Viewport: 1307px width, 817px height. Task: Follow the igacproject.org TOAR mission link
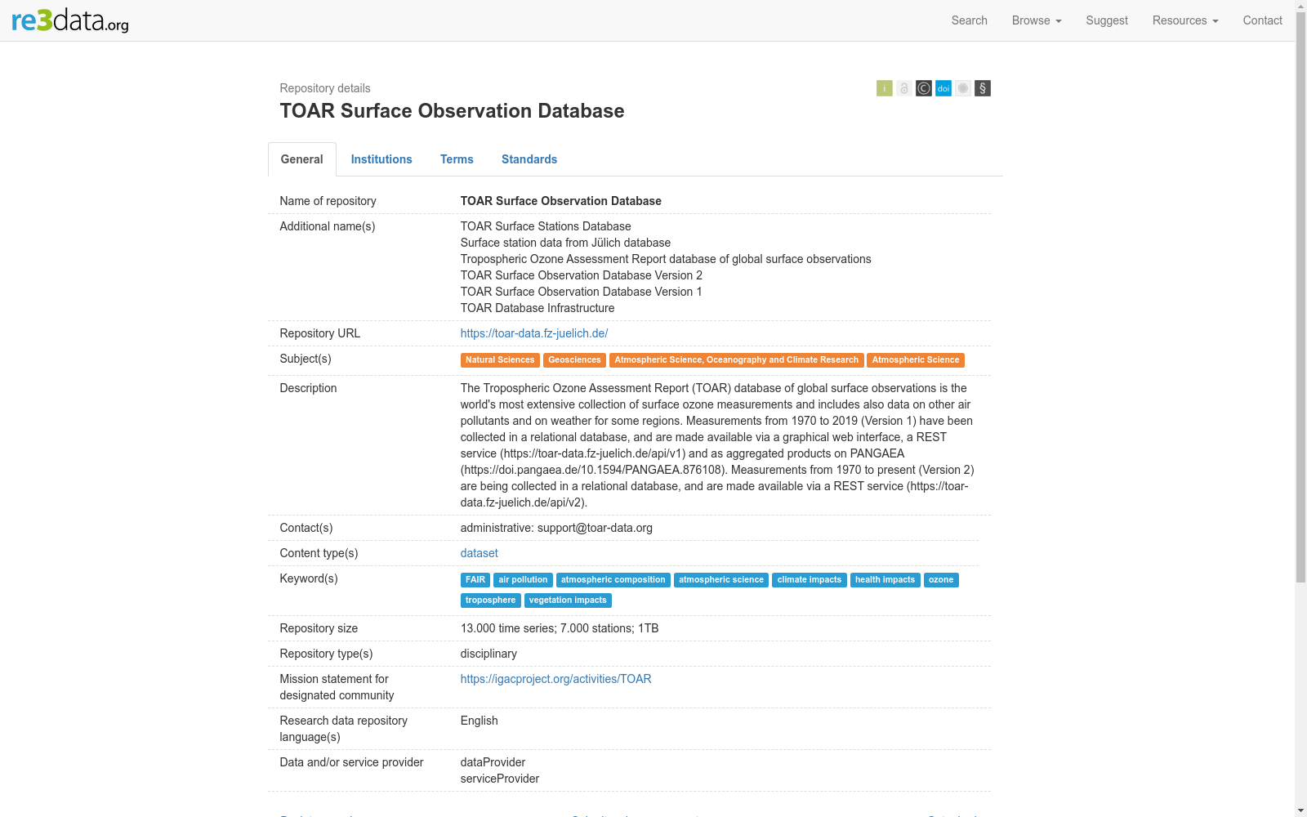[556, 679]
